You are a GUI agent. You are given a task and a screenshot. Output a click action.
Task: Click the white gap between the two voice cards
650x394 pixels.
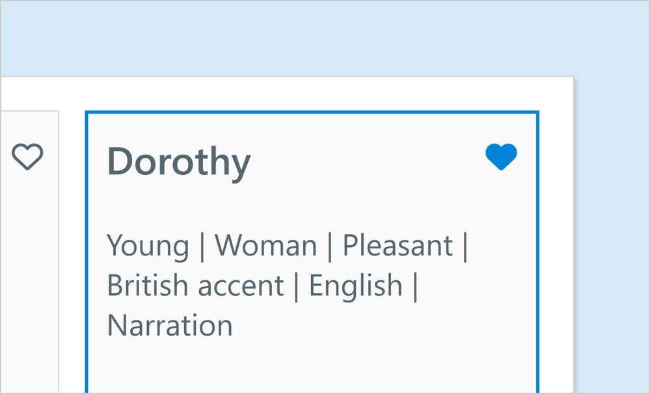(72, 260)
